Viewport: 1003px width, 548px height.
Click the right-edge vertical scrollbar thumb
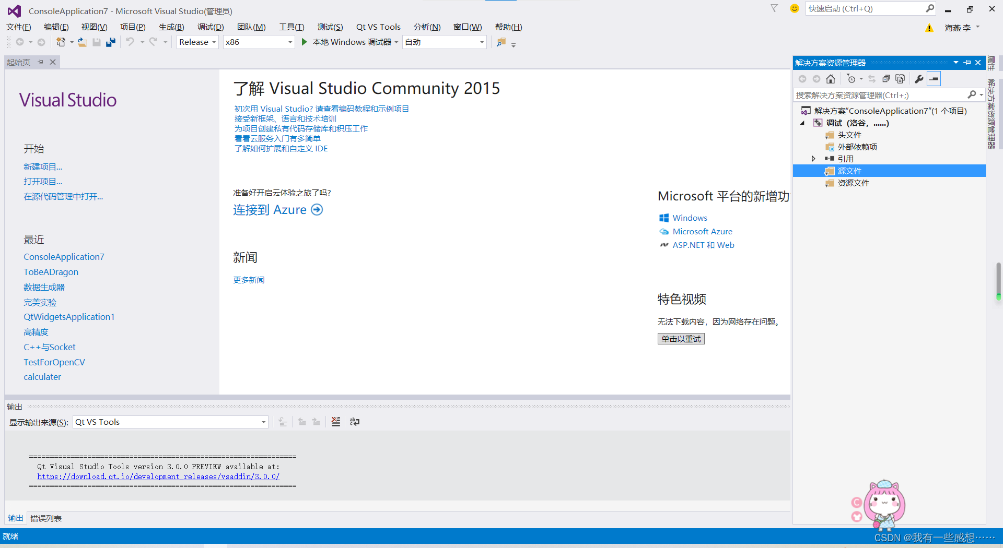point(998,281)
